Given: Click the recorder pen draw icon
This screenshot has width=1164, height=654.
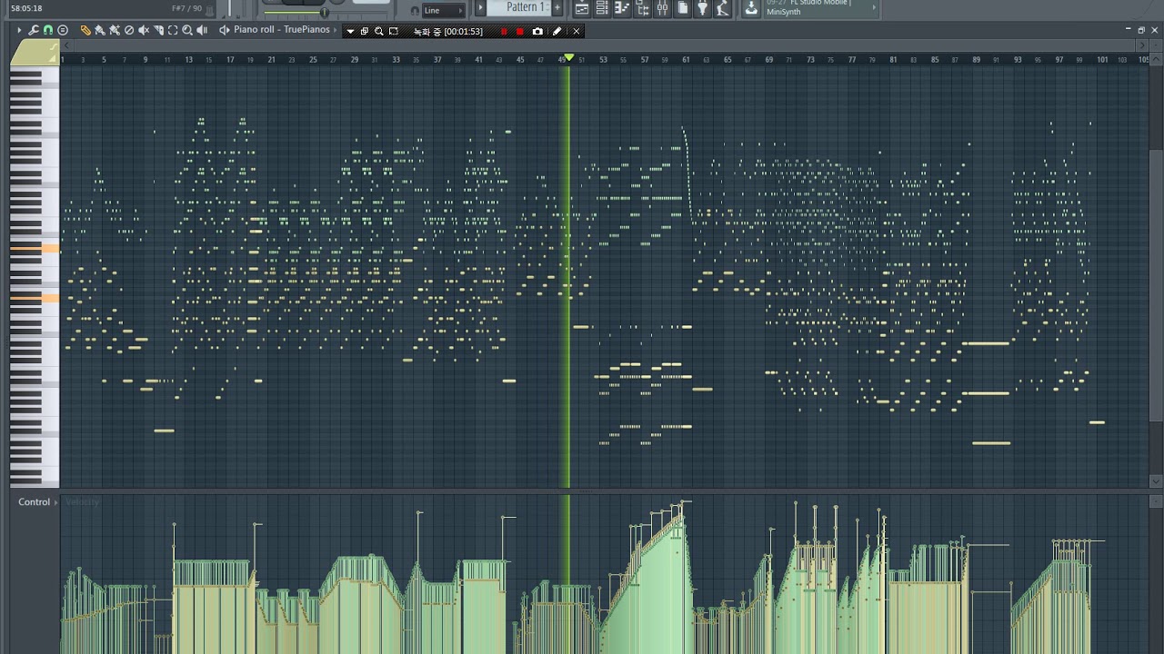Looking at the screenshot, I should pos(557,31).
